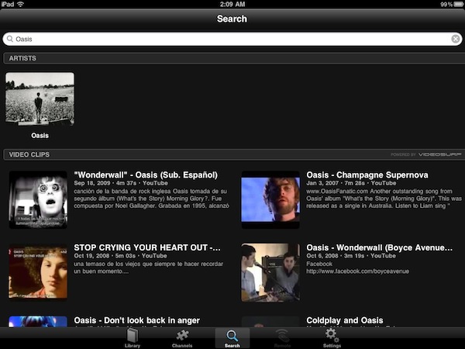Select the Search magnifier tab

pos(232,337)
